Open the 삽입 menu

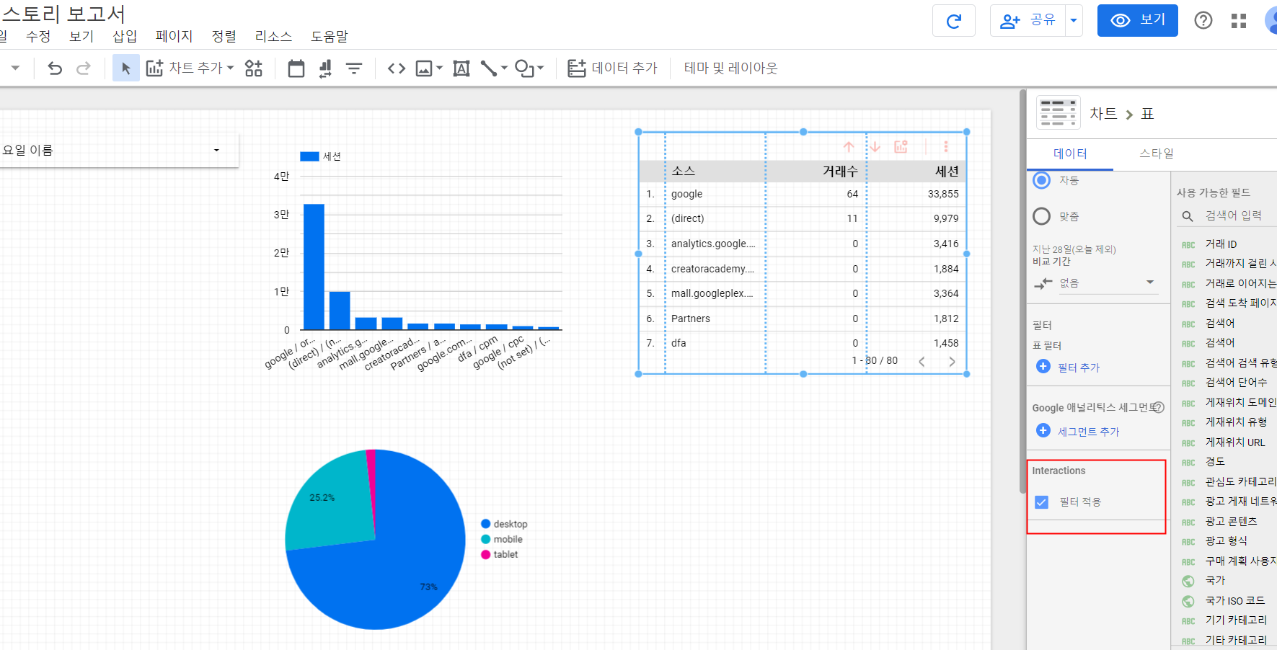click(125, 36)
